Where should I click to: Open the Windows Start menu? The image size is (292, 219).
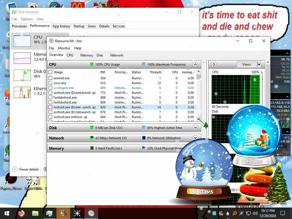[7, 213]
